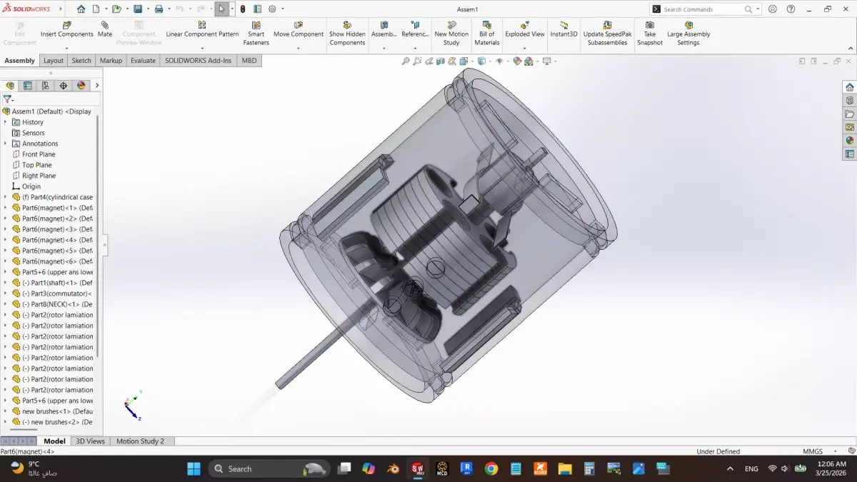Click Smart Fasteners
This screenshot has height=482, width=857.
point(256,34)
